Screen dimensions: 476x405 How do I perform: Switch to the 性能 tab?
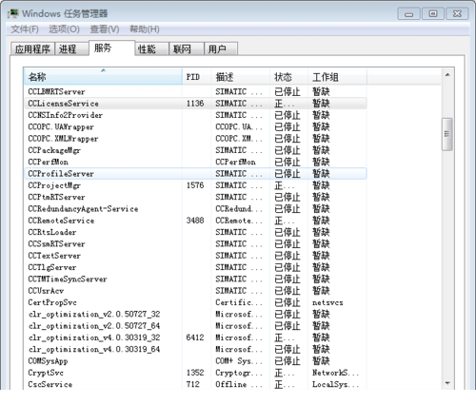[152, 49]
